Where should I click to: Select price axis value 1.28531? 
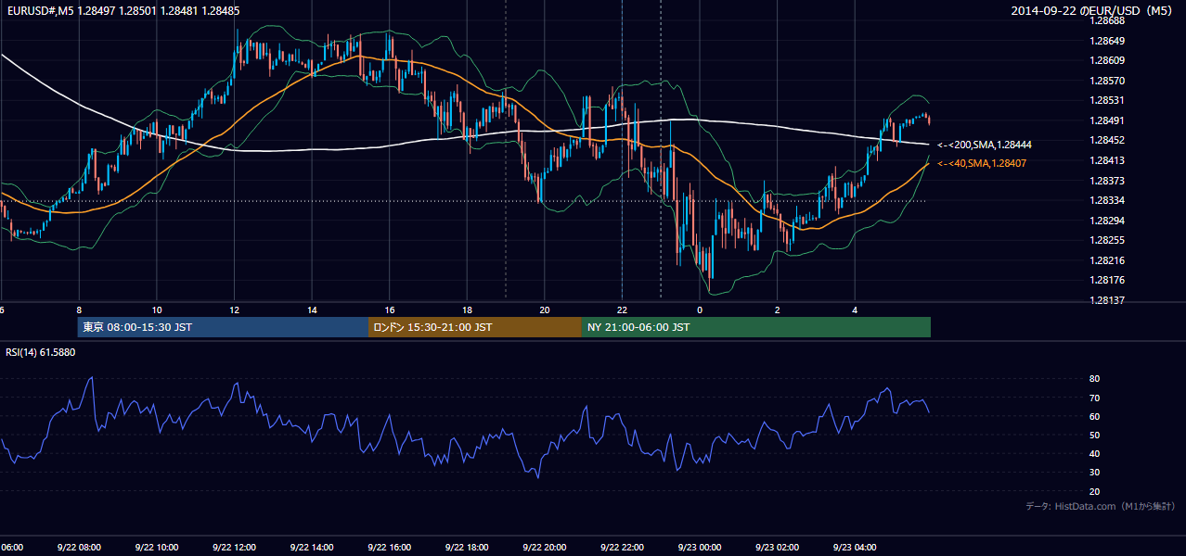click(1107, 100)
